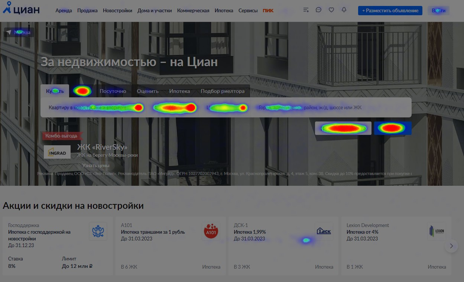Click the Господдержка eagle emblem logo

(98, 231)
